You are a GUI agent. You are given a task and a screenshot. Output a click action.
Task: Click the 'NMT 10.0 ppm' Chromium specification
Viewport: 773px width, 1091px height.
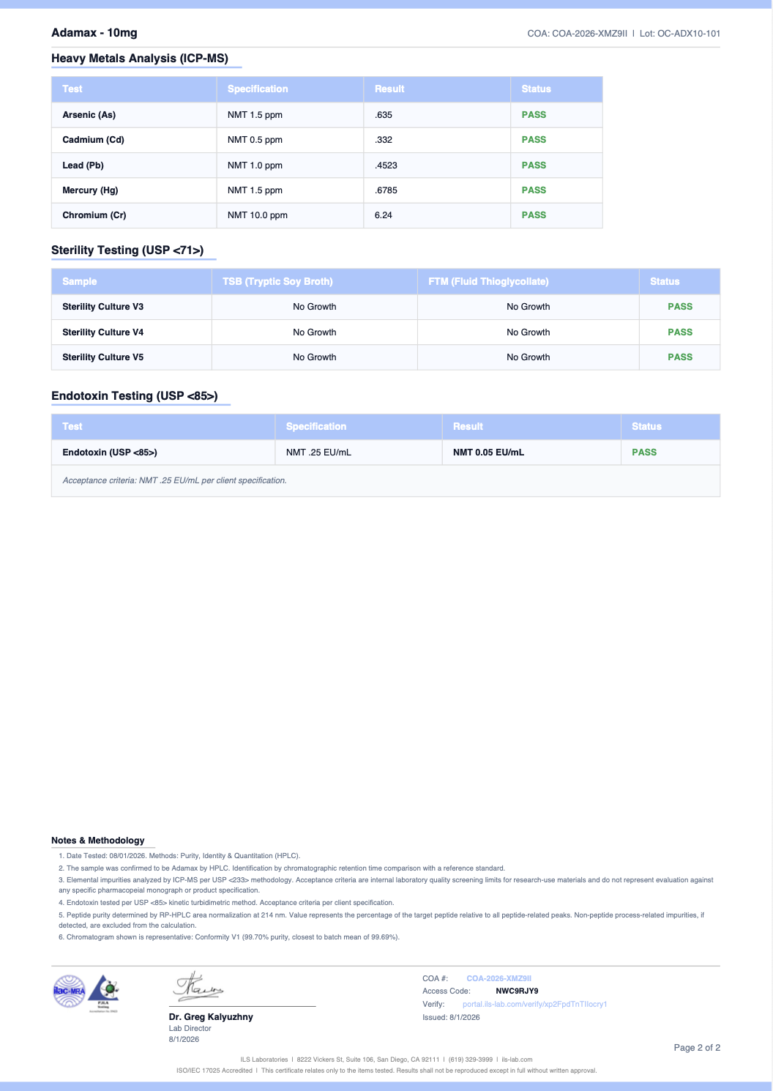258,215
